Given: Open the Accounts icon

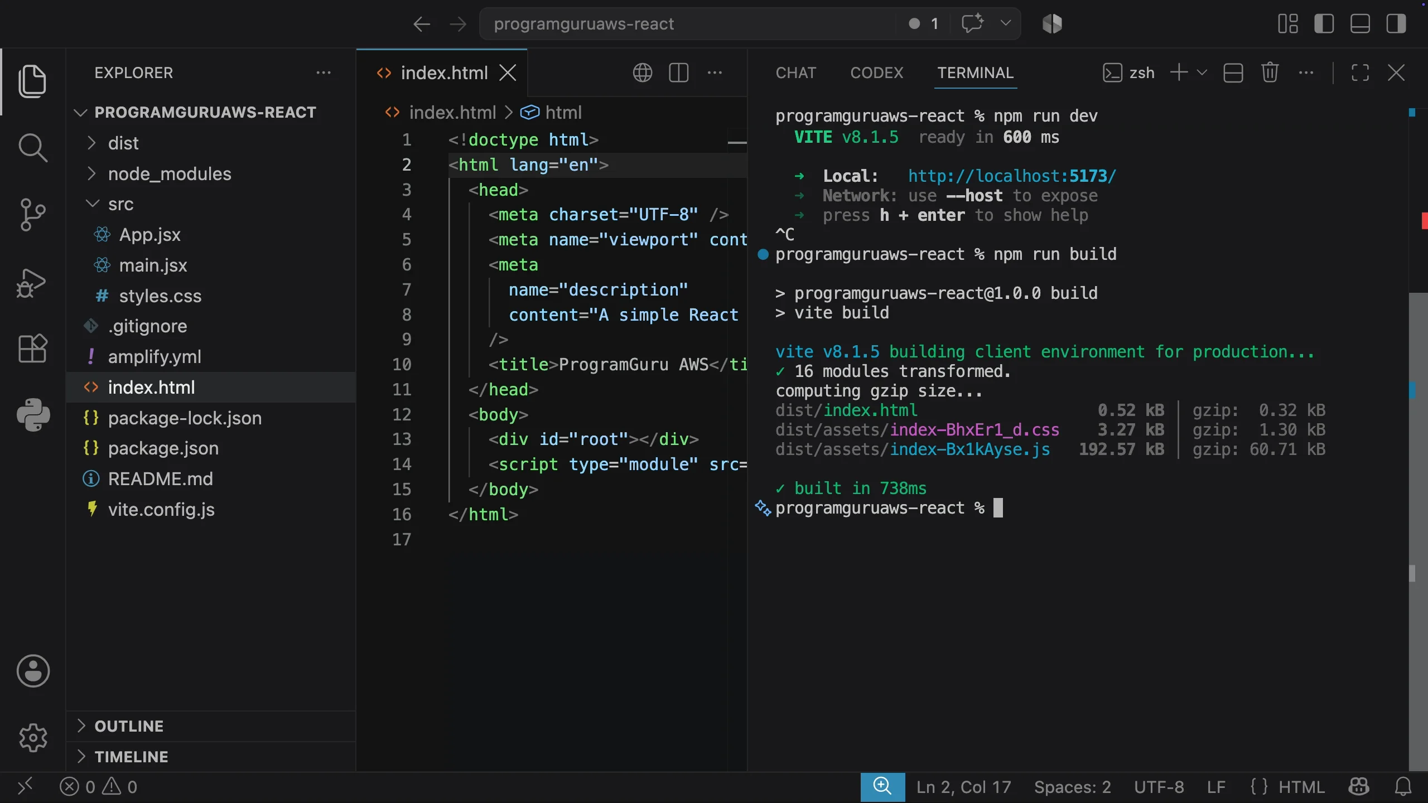Looking at the screenshot, I should coord(32,671).
